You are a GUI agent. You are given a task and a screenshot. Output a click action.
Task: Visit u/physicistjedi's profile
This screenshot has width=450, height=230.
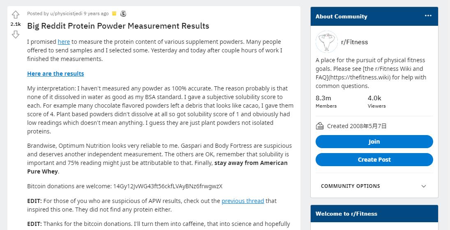[62, 14]
